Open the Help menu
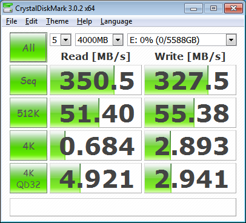This screenshot has width=246, height=223. tap(84, 21)
